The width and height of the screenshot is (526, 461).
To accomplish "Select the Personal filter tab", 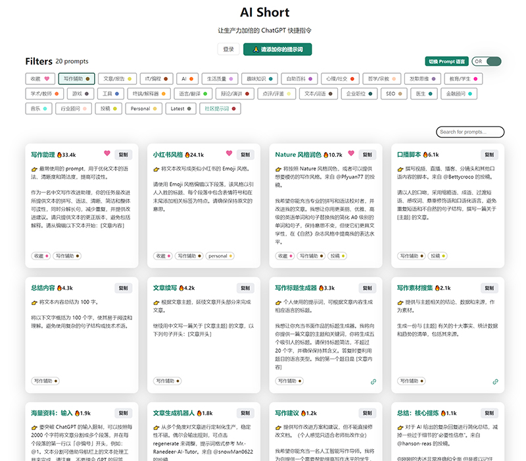I will coord(144,109).
